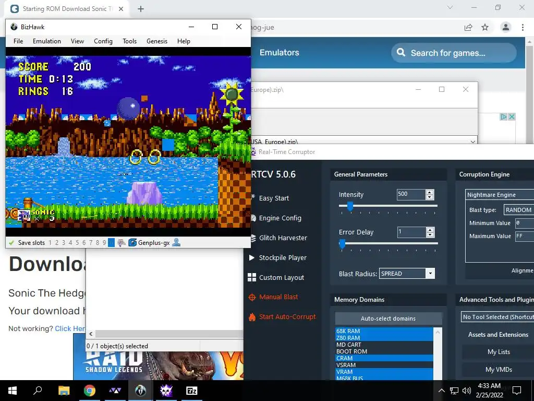The height and width of the screenshot is (401, 534).
Task: Click Auto-select domains button
Action: pos(388,319)
